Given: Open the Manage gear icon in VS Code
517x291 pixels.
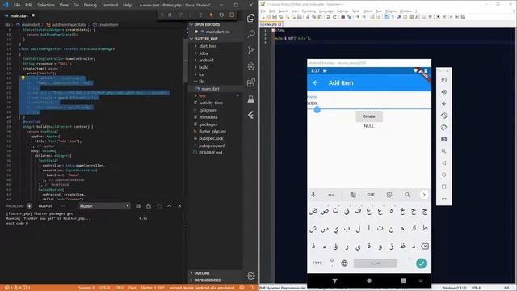Looking at the screenshot, I should coord(251,276).
